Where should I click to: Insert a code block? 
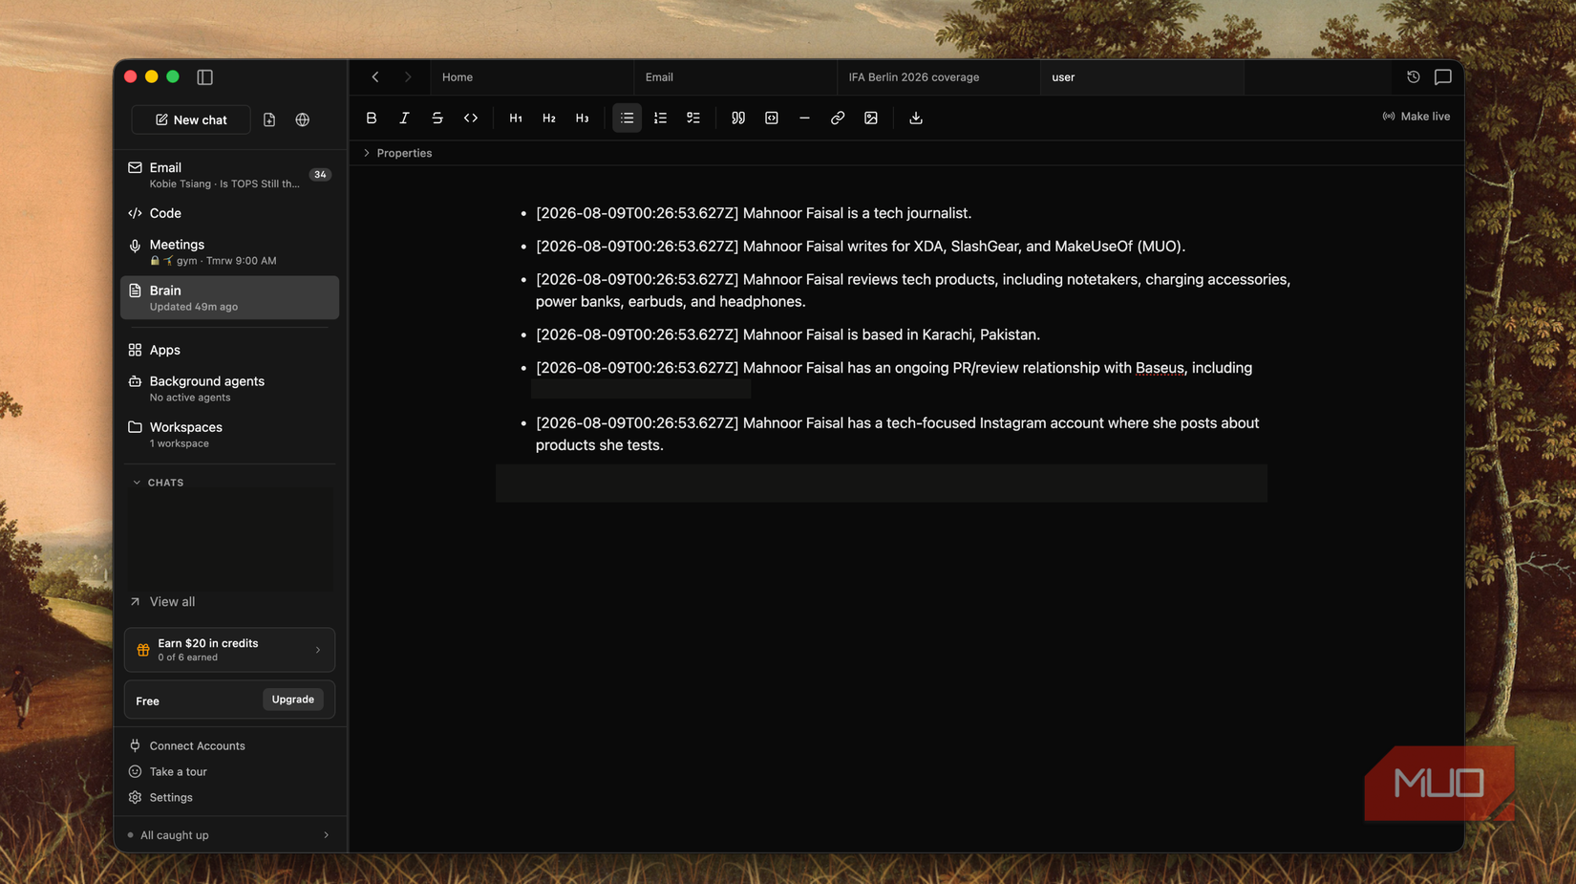click(772, 118)
